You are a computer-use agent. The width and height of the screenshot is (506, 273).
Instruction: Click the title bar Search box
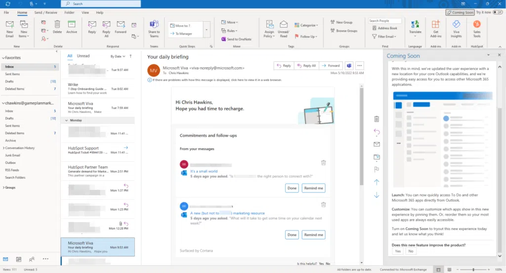pyautogui.click(x=101, y=4)
